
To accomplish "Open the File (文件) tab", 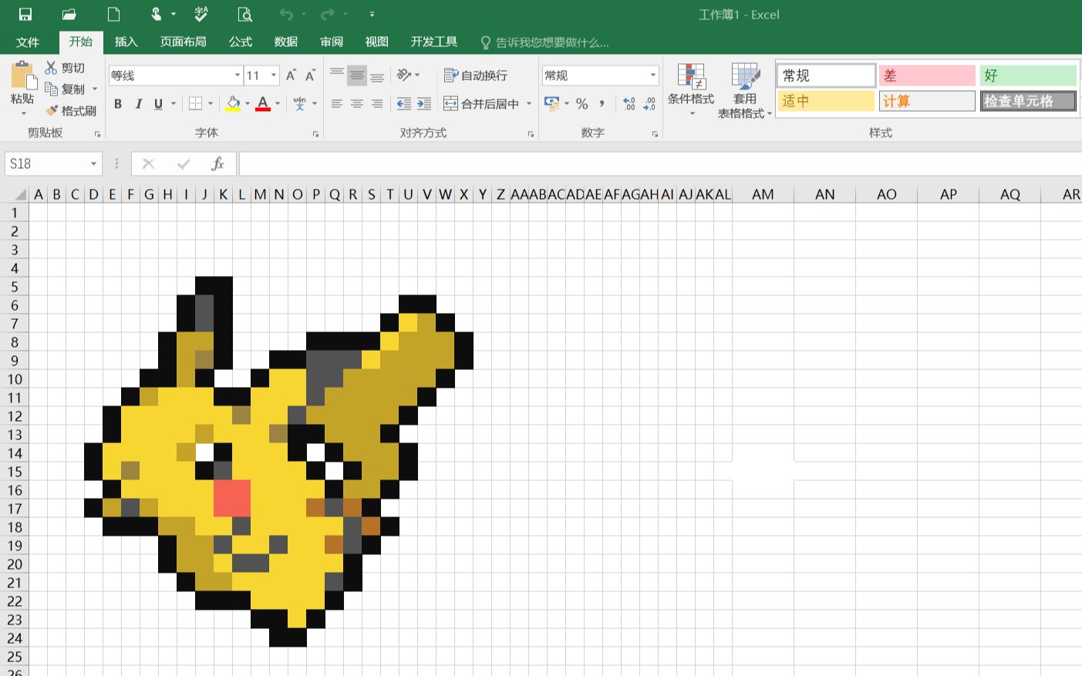I will coord(28,42).
